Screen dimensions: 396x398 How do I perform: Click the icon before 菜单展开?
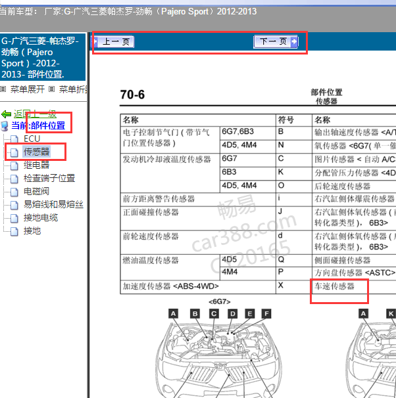tap(3, 89)
